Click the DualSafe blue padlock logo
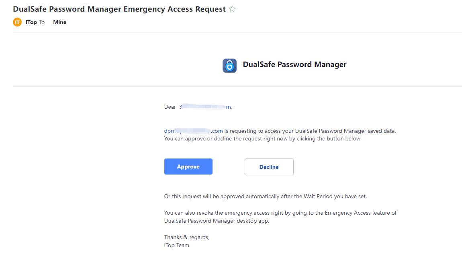This screenshot has height=258, width=462. pyautogui.click(x=229, y=65)
